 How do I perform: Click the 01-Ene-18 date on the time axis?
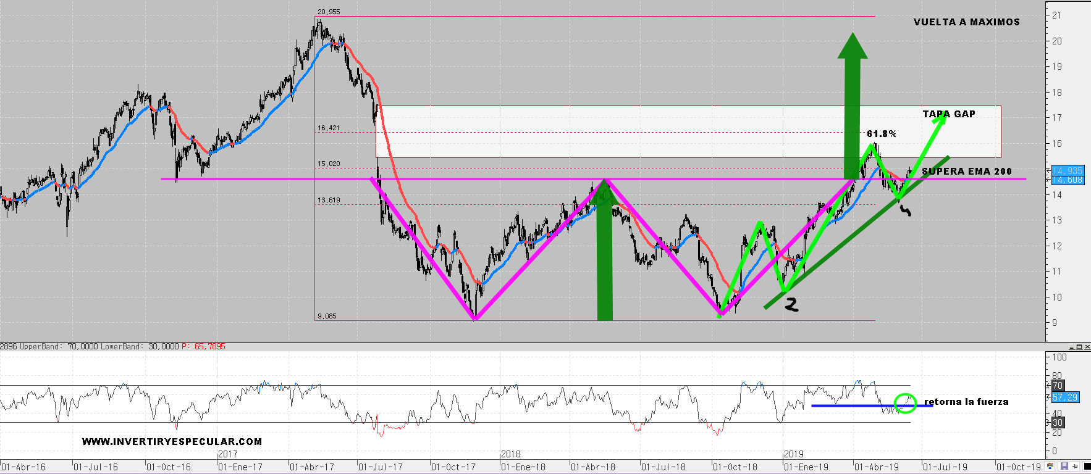coord(523,467)
